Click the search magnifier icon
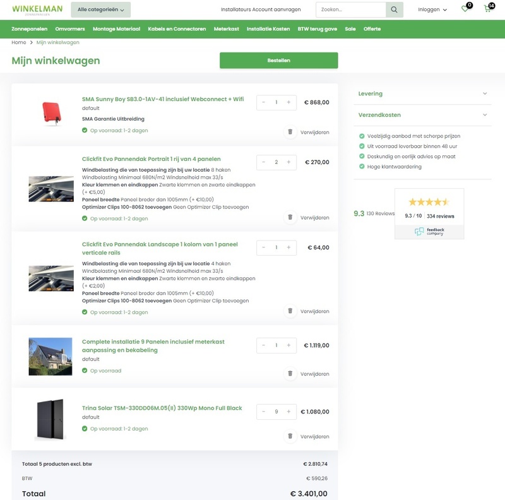The width and height of the screenshot is (505, 500). tap(394, 9)
